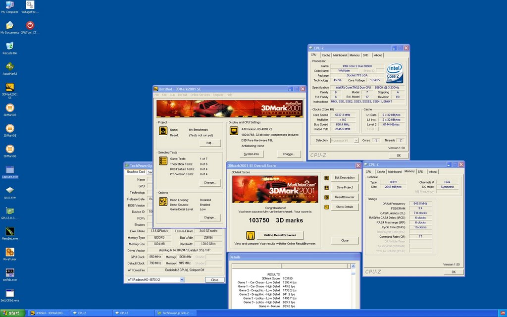
Task: Open the VoltageFac... desktop shortcut
Action: pyautogui.click(x=30, y=7)
